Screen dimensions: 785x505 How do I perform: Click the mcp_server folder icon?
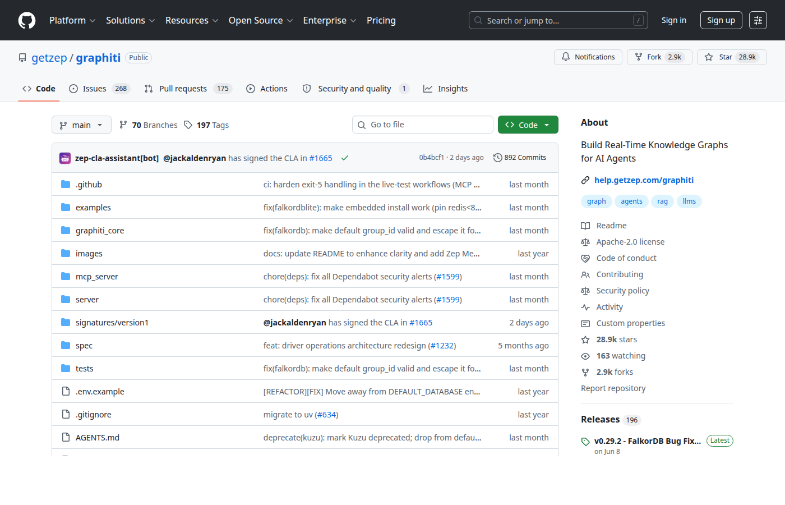(66, 276)
